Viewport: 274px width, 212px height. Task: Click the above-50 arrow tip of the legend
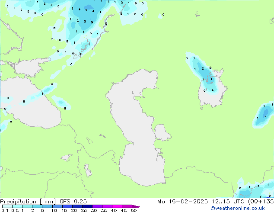[x=137, y=206]
